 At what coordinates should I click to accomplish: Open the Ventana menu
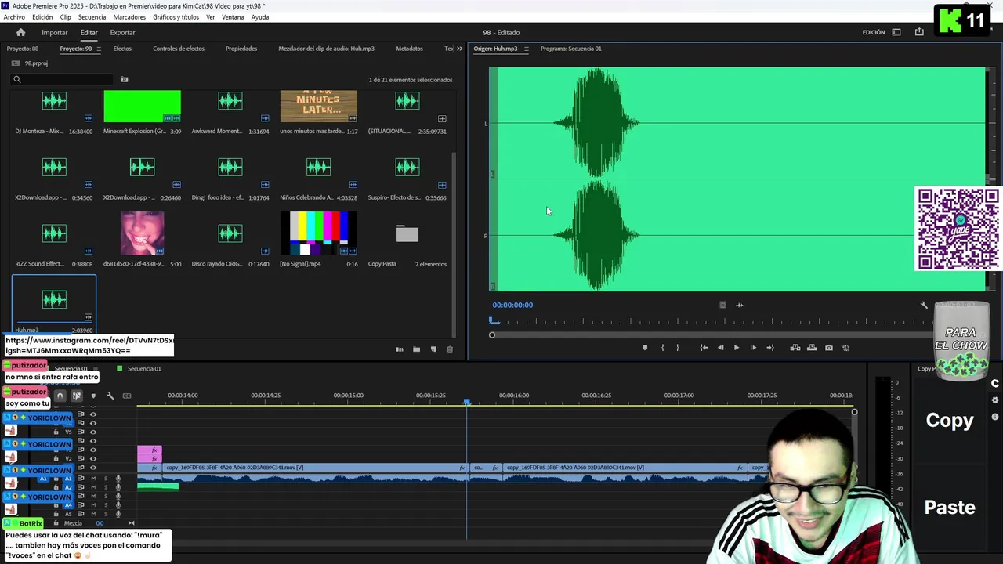click(x=233, y=17)
